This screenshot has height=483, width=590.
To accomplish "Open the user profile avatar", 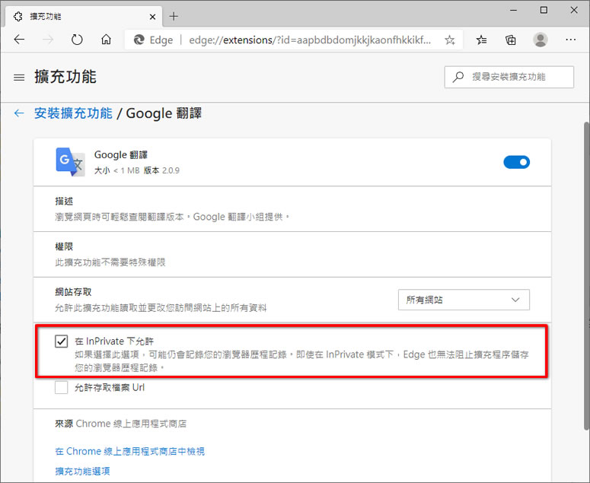I will (541, 40).
